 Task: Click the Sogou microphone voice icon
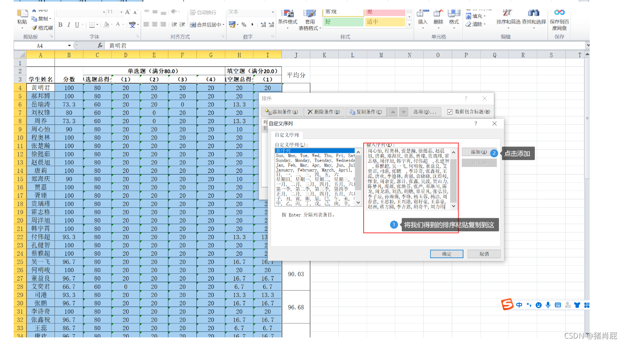548,305
